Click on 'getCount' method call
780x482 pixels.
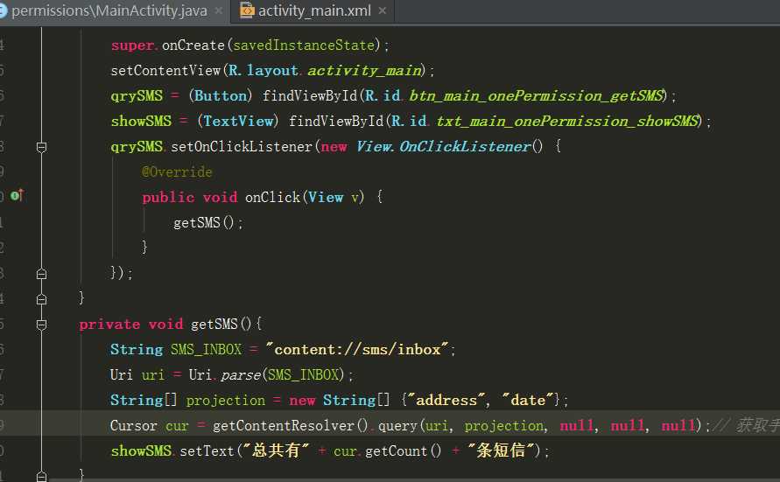point(396,451)
